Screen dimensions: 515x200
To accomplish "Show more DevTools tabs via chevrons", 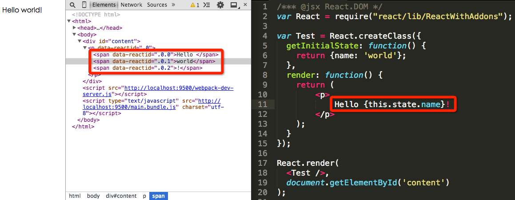I will coord(173,5).
